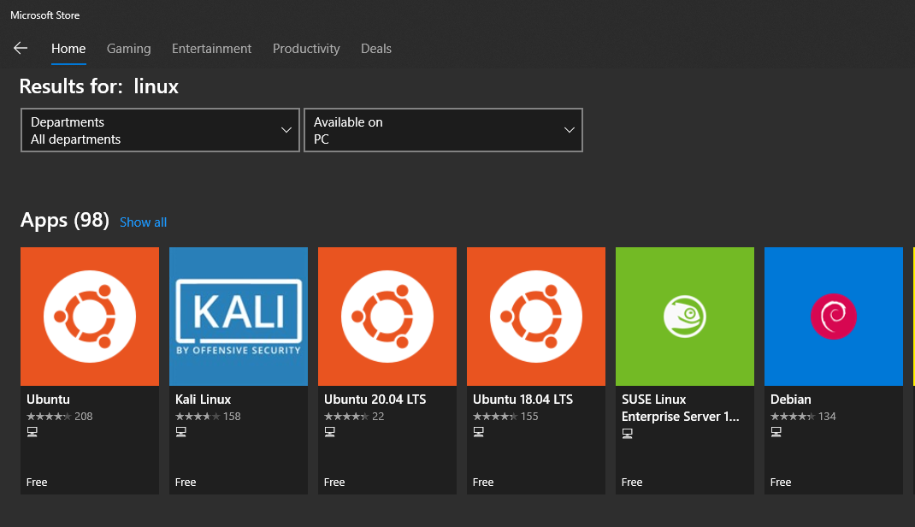Image resolution: width=915 pixels, height=527 pixels.
Task: Go to the Deals tab
Action: coord(376,49)
